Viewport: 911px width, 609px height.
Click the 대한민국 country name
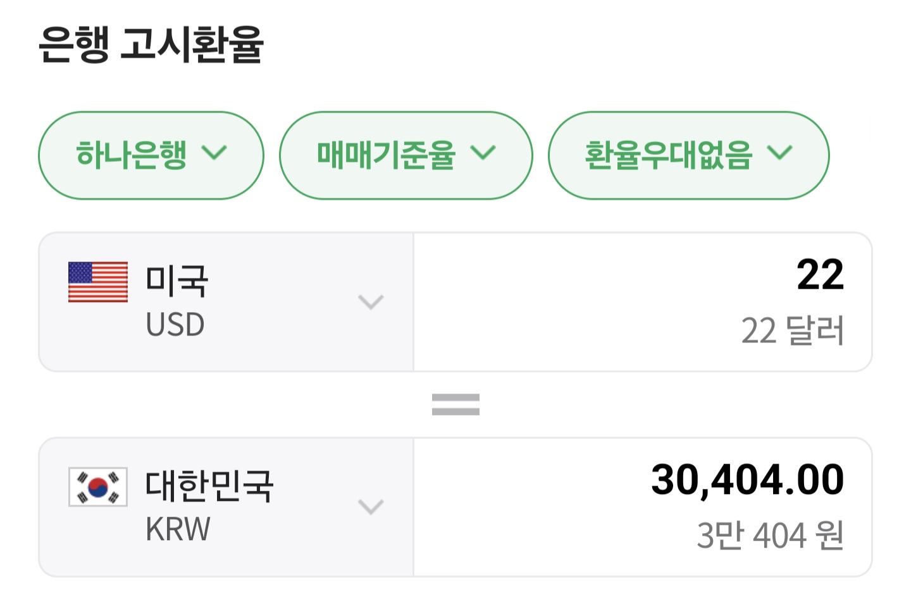209,486
